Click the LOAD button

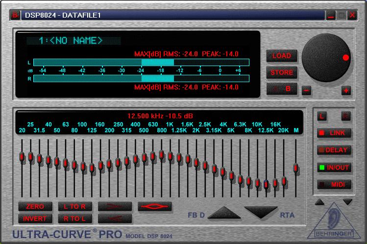[282, 56]
